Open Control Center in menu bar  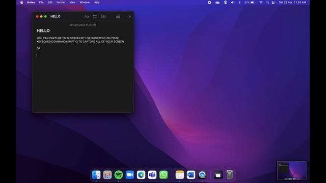[x=274, y=2]
